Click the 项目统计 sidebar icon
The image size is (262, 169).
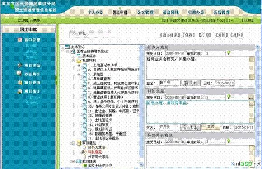click(20, 91)
